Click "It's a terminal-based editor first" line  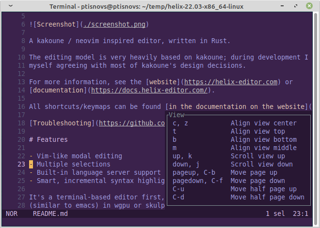[x=97, y=197]
